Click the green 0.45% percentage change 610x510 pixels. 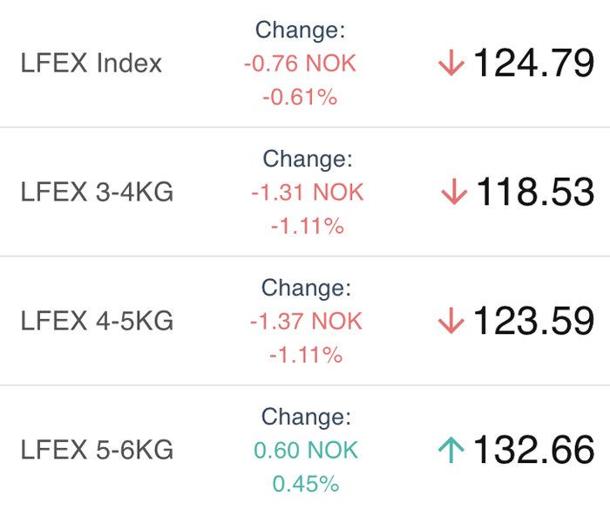(x=306, y=484)
